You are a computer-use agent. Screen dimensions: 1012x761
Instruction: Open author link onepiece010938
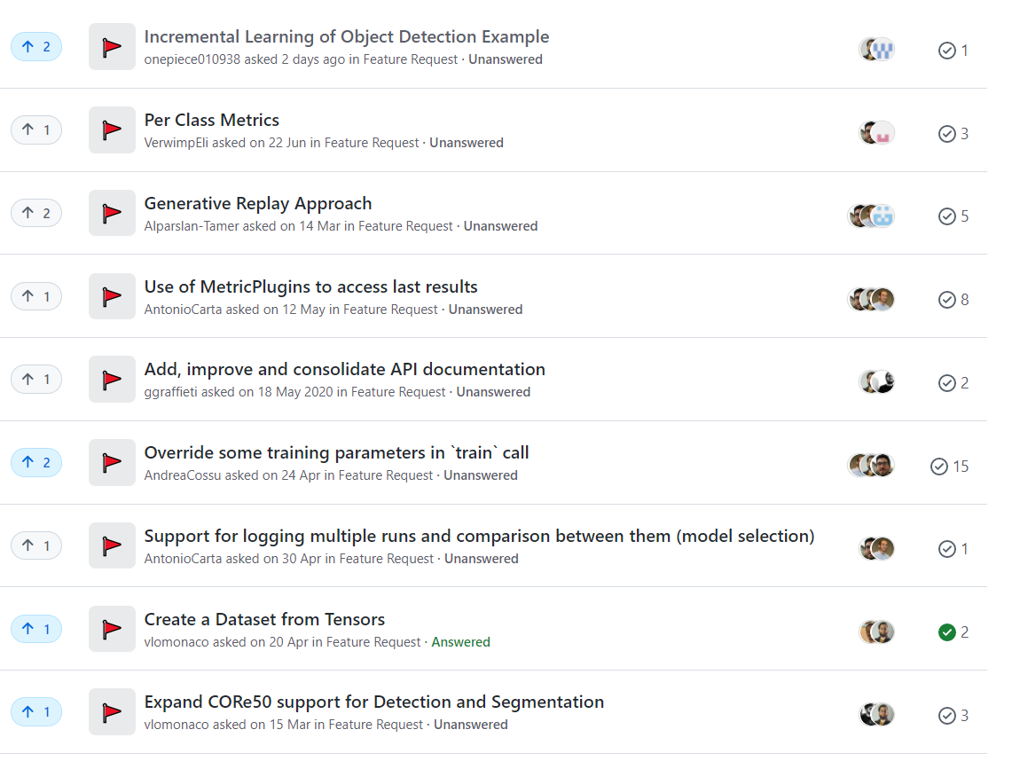192,59
